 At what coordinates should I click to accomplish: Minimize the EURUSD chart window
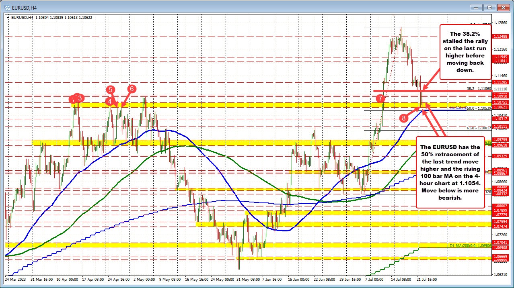(476, 7)
